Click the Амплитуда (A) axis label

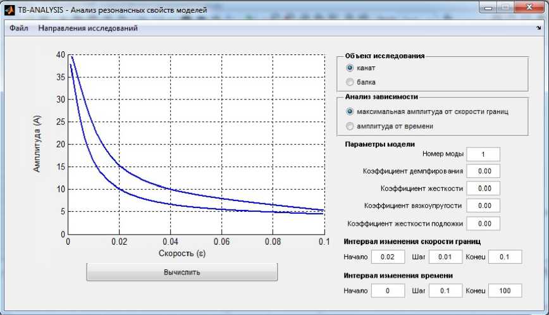click(37, 144)
